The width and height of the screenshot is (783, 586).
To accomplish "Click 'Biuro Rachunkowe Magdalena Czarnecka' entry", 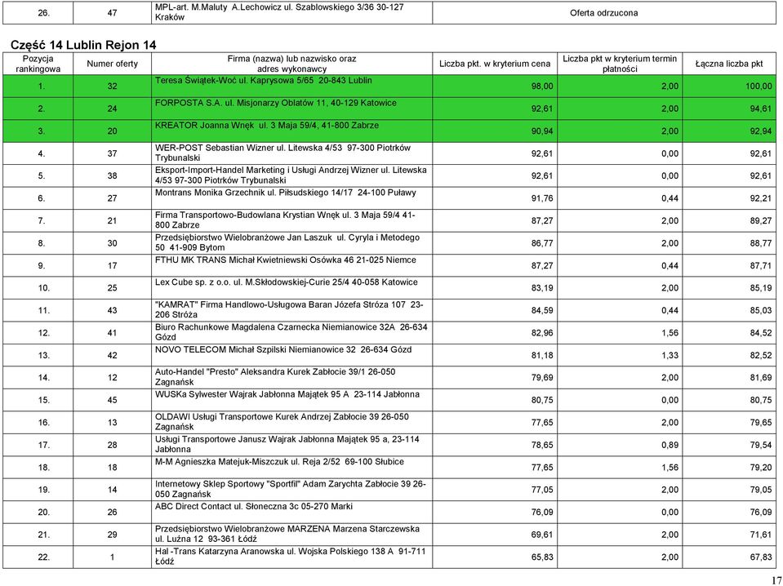I will point(291,333).
